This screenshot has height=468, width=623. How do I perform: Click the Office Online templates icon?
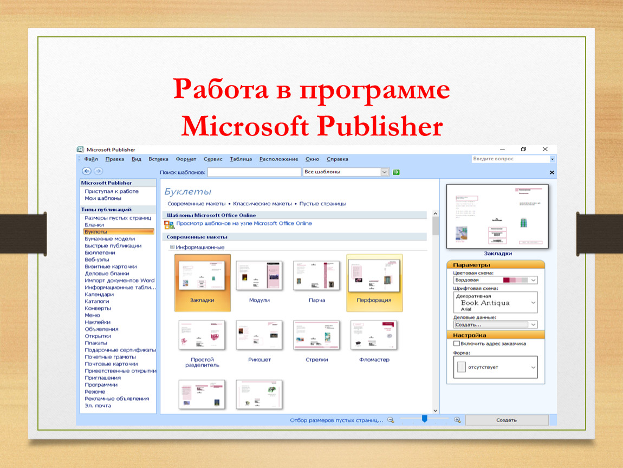tap(169, 224)
